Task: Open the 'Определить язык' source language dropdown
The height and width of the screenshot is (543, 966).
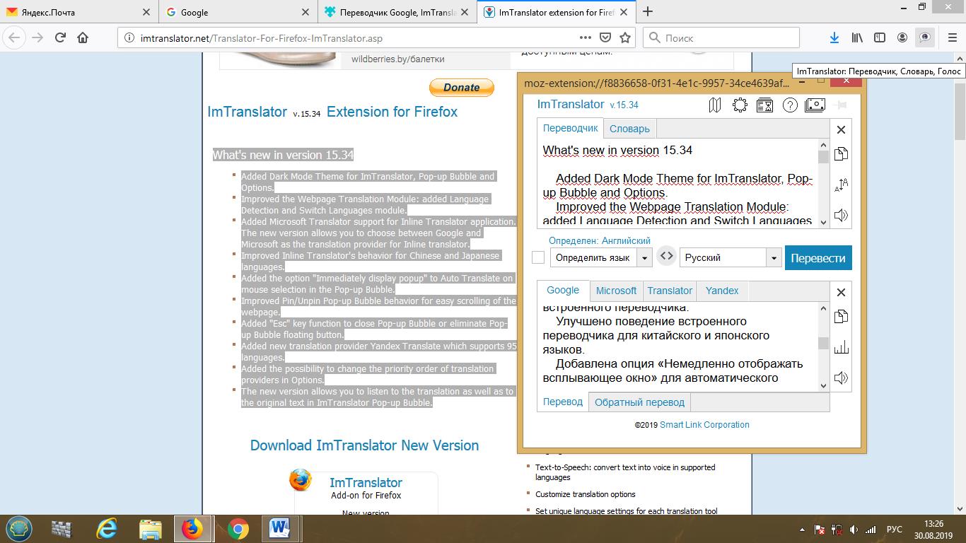Action: [601, 257]
